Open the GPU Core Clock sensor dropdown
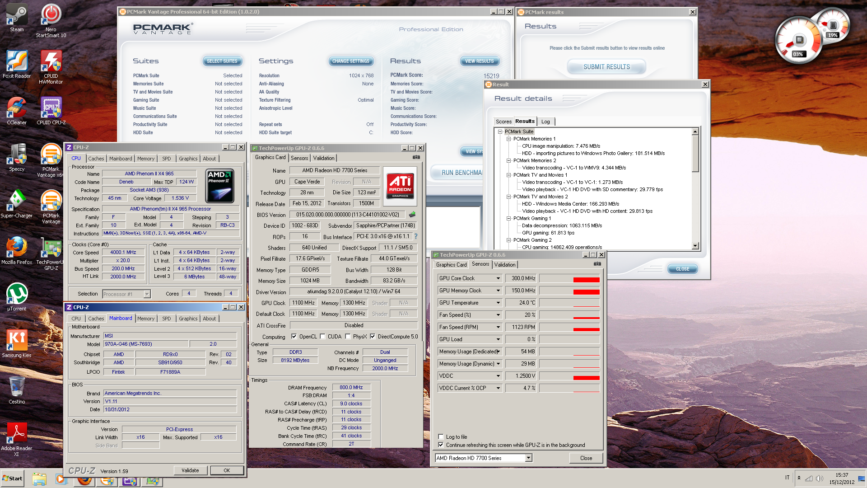Screen dimensions: 867x488 [x=498, y=278]
